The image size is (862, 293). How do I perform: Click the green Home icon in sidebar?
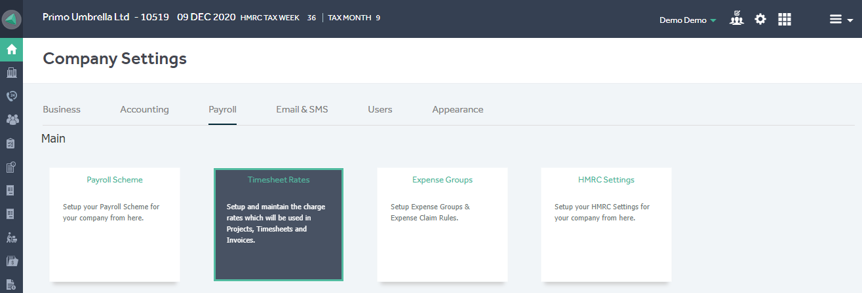(x=11, y=49)
